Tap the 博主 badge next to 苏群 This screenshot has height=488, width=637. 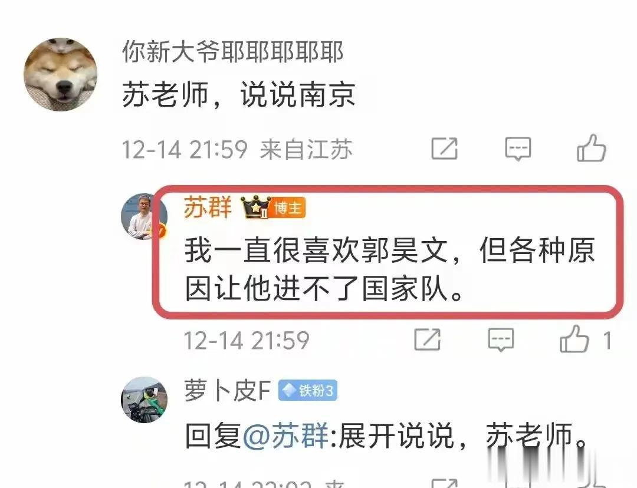(x=288, y=208)
